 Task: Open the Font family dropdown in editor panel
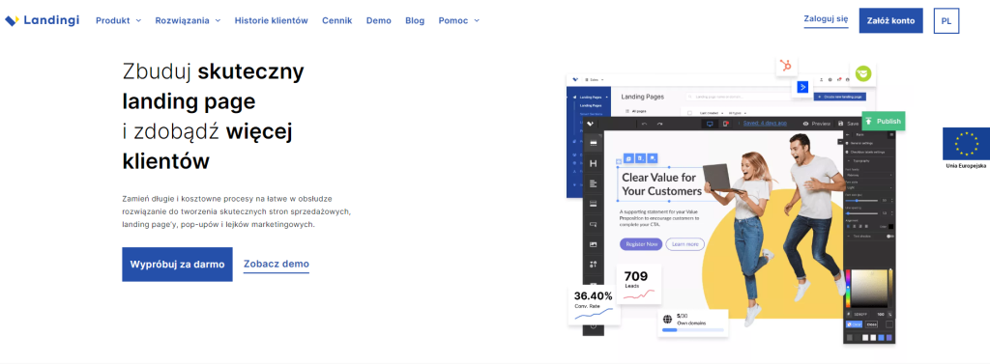click(x=869, y=175)
